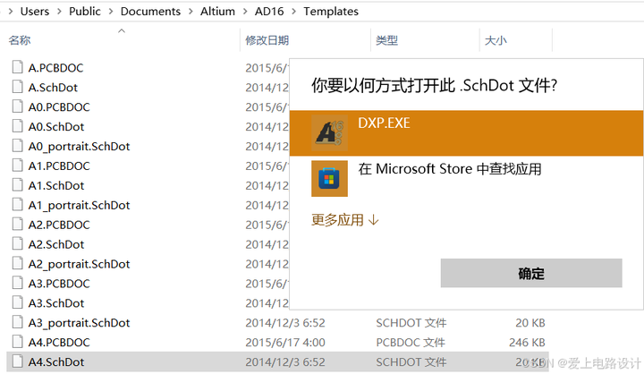
Task: Choose the DXP.EXE app icon
Action: (x=329, y=132)
